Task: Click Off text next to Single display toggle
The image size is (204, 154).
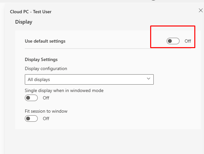Action: (x=46, y=98)
